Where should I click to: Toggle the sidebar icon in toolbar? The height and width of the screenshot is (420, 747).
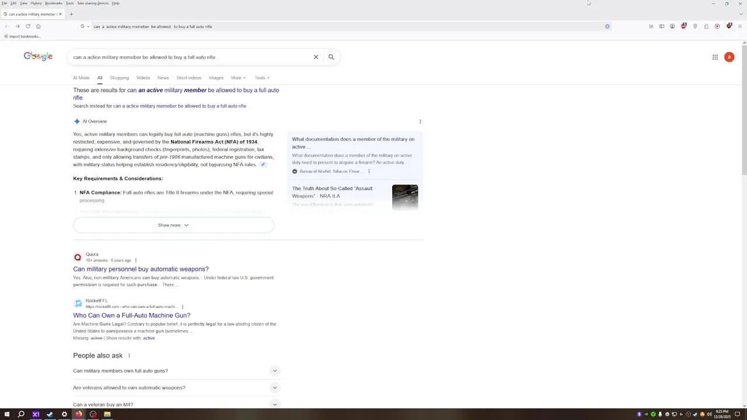[662, 26]
